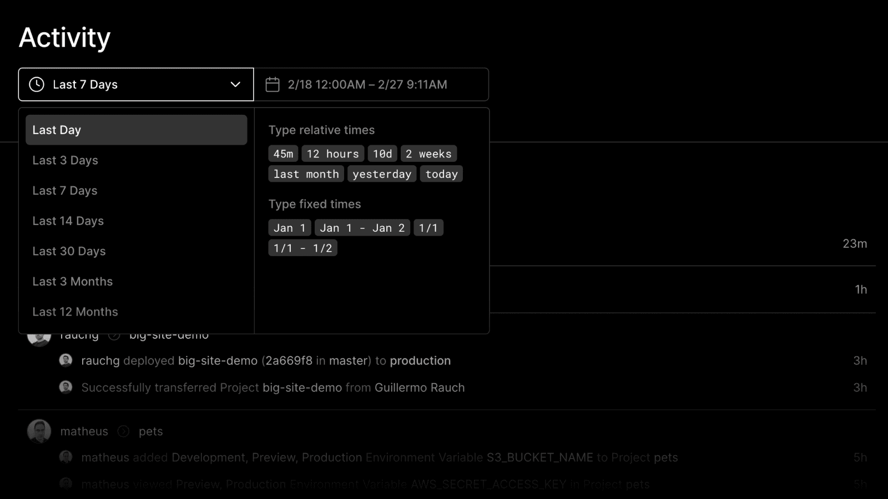Pick the Last 14 Days option

[x=68, y=221]
